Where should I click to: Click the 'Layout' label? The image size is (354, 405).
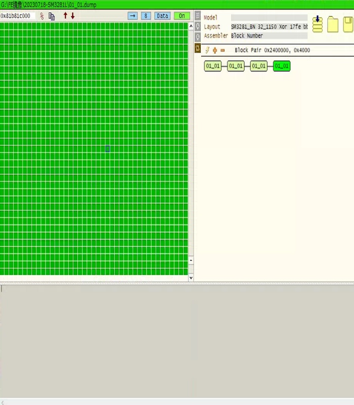(x=212, y=27)
